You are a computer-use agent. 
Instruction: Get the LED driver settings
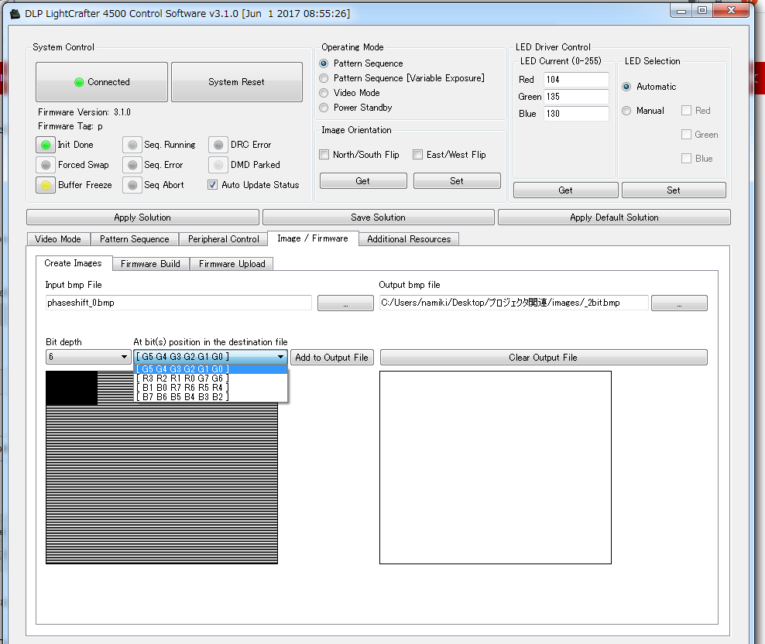[565, 190]
